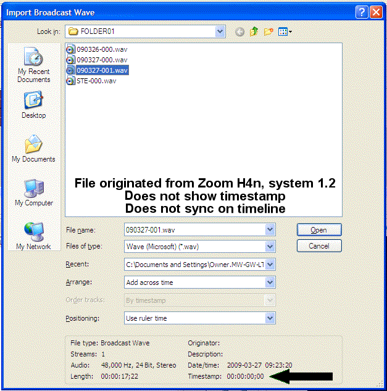Select file 090327-000.wav
This screenshot has width=387, height=391.
tap(102, 60)
